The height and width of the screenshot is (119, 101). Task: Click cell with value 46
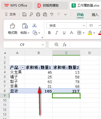click(x=39, y=72)
